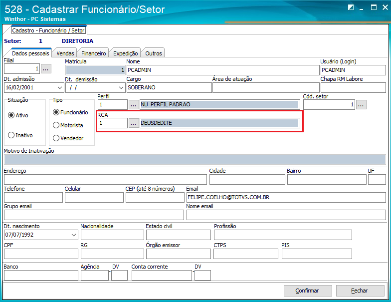Image resolution: width=391 pixels, height=302 pixels.
Task: Click the Motivo de Inativação field
Action: click(195, 159)
